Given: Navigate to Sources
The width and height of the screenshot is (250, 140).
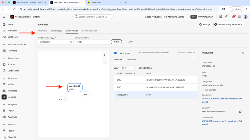Looking at the screenshot, I should (x=11, y=64).
